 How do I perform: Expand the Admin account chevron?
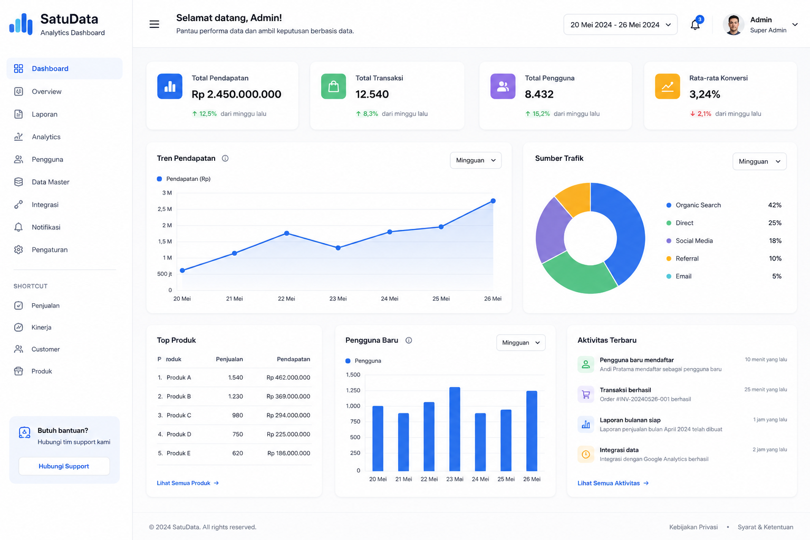[795, 24]
